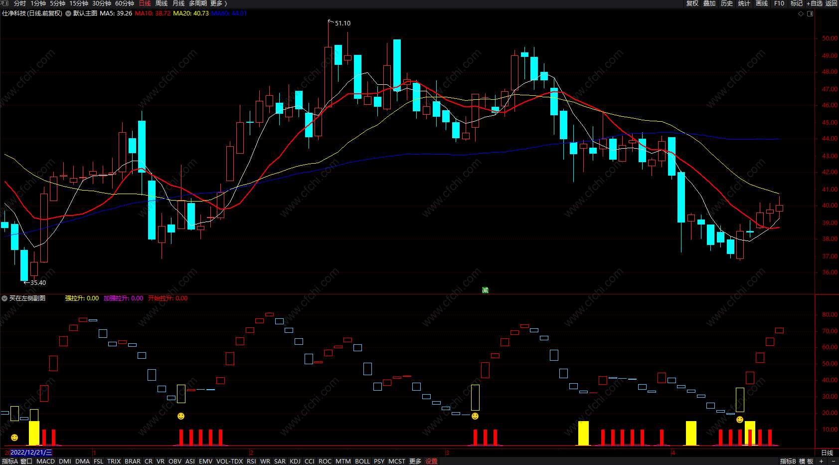The image size is (839, 465).
Task: Open the 默认主图 indicator dropdown circle
Action: [x=68, y=13]
